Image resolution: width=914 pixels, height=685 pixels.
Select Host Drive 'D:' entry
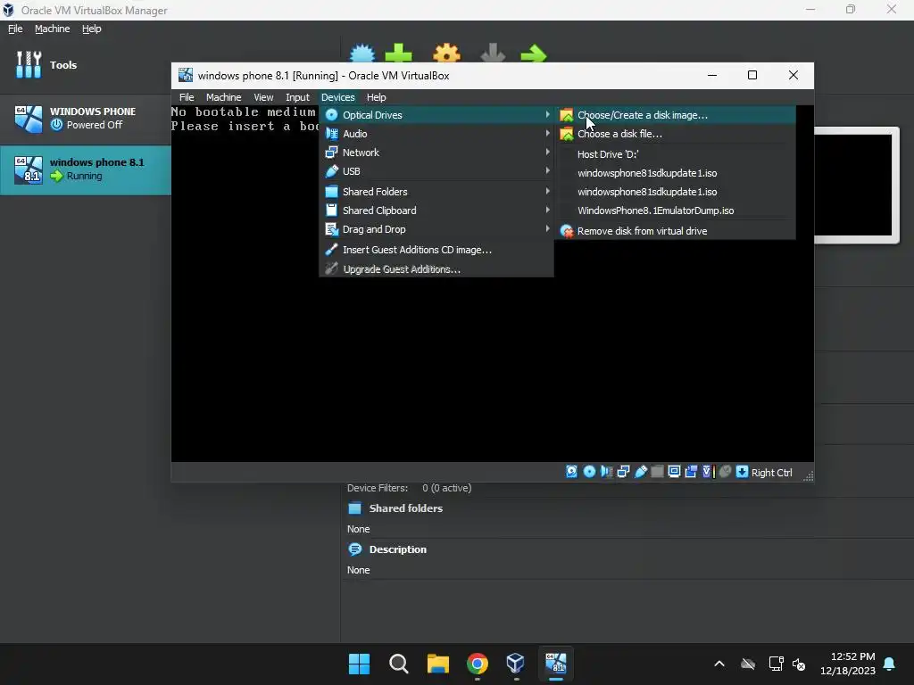click(x=675, y=154)
